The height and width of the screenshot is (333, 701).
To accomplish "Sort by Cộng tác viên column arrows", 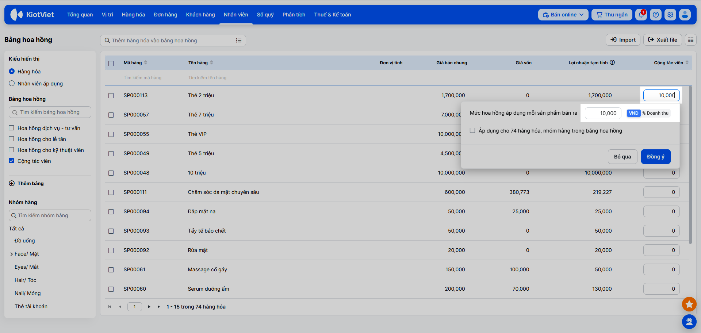I will click(687, 62).
